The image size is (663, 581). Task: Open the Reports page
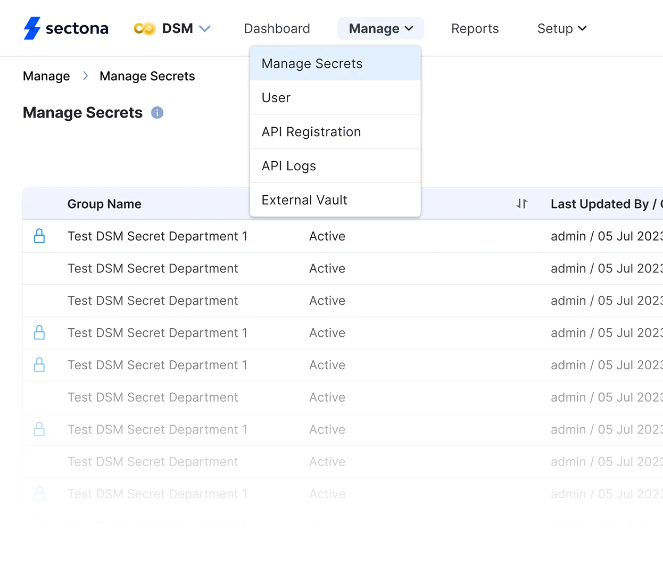[475, 29]
